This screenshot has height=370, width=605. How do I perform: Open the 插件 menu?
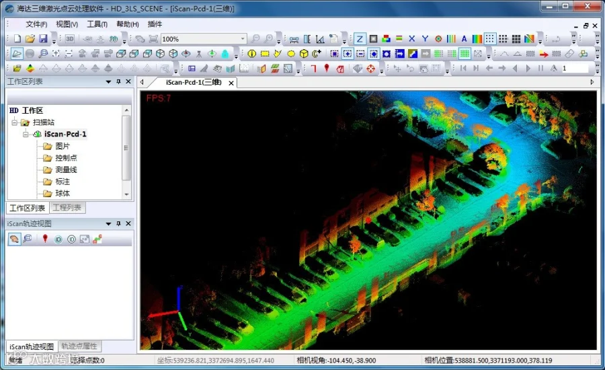155,24
